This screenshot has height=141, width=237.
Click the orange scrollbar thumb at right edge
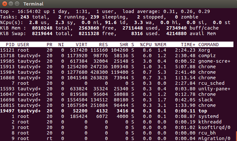pos(236,135)
